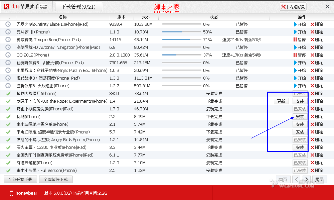Image resolution: width=334 pixels, height=200 pixels.
Task: Install 来电归属地与黑名单
Action: pos(300,124)
